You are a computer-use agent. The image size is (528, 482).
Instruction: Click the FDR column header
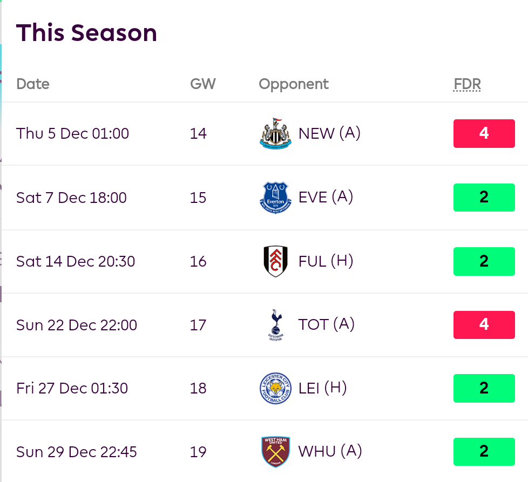click(467, 84)
